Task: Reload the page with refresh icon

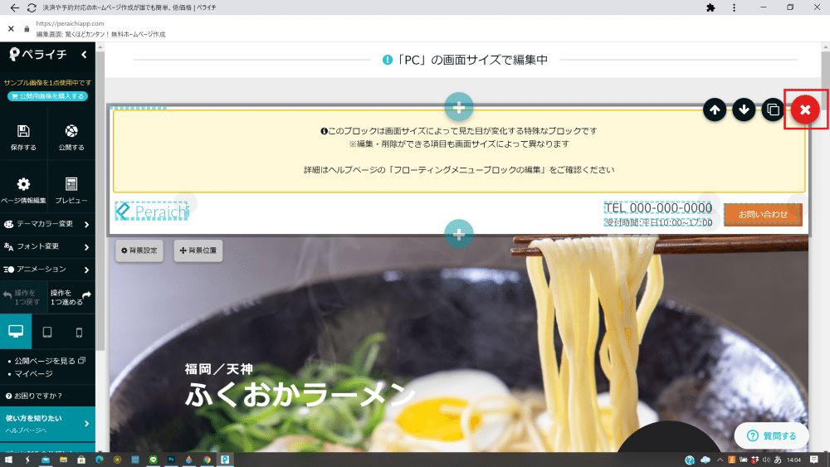Action: pos(32,7)
